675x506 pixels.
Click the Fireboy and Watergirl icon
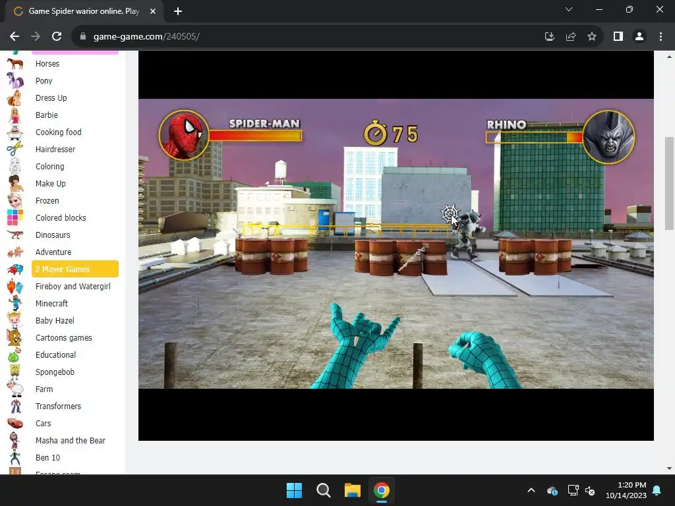(15, 287)
